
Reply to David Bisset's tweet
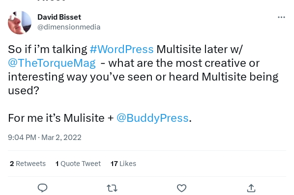[x=43, y=188]
